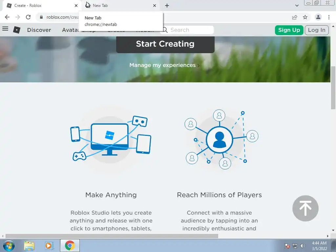Click the Roblox search magnifier icon
This screenshot has height=252, width=336.
[x=165, y=30]
